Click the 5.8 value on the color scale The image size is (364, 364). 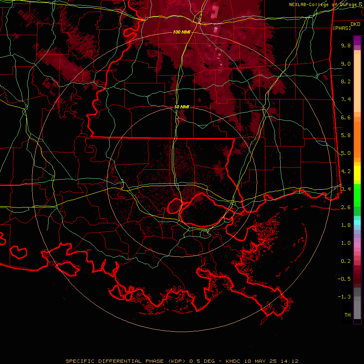(346, 135)
